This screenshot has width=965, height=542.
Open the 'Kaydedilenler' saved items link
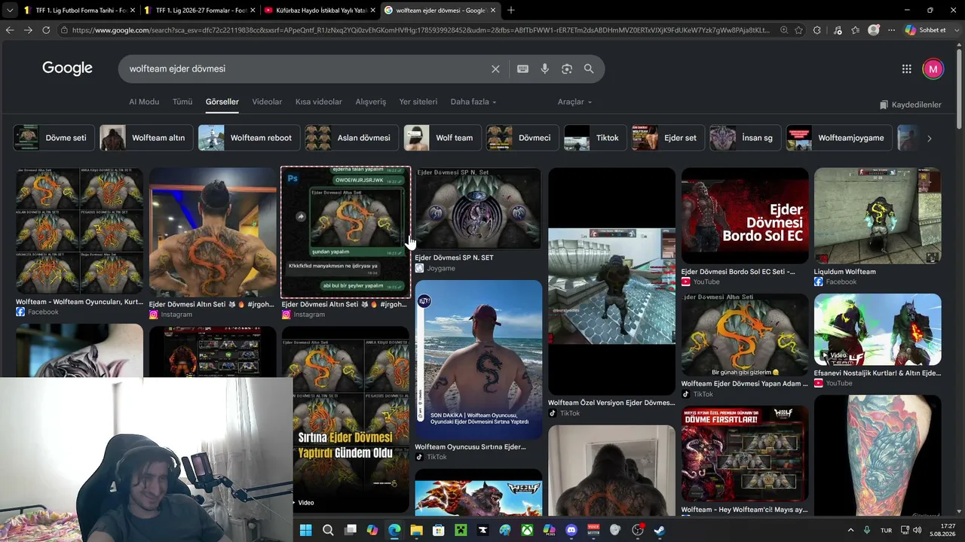[x=911, y=105]
